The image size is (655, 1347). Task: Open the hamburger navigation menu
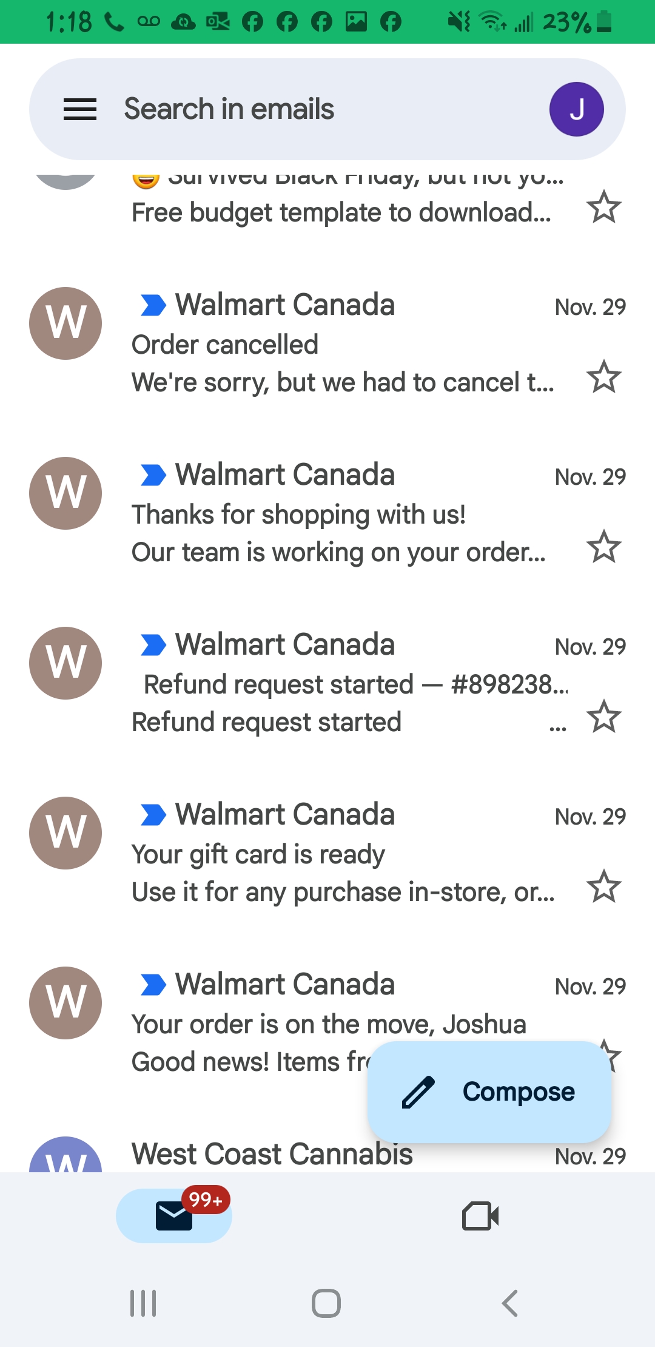click(x=80, y=109)
